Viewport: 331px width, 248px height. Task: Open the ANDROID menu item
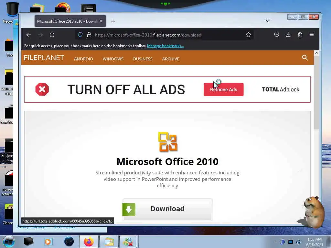pos(83,59)
